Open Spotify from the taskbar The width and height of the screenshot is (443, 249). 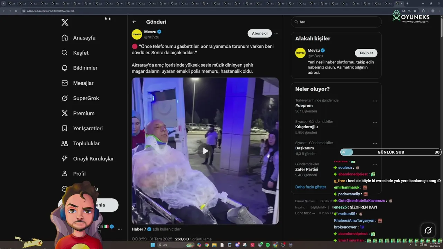point(268,245)
